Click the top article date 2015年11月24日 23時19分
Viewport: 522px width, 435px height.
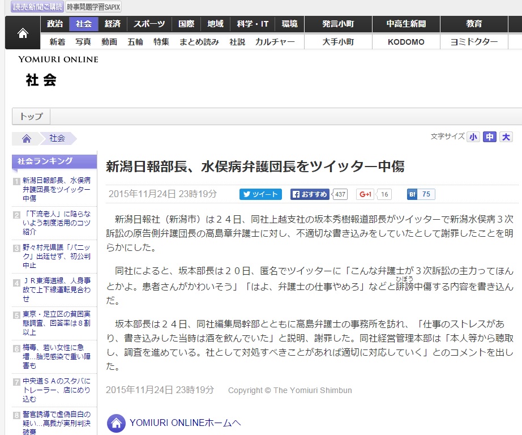[162, 194]
